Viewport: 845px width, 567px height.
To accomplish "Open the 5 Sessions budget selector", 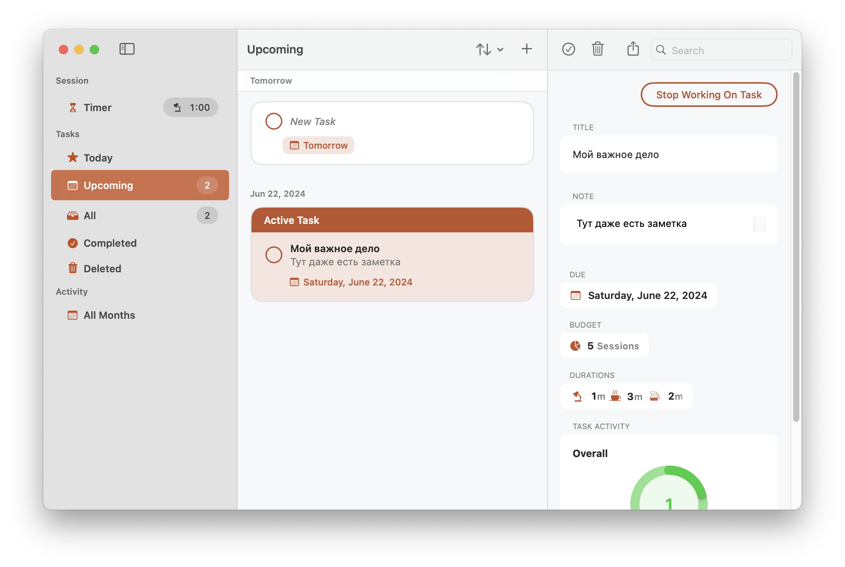I will click(605, 346).
